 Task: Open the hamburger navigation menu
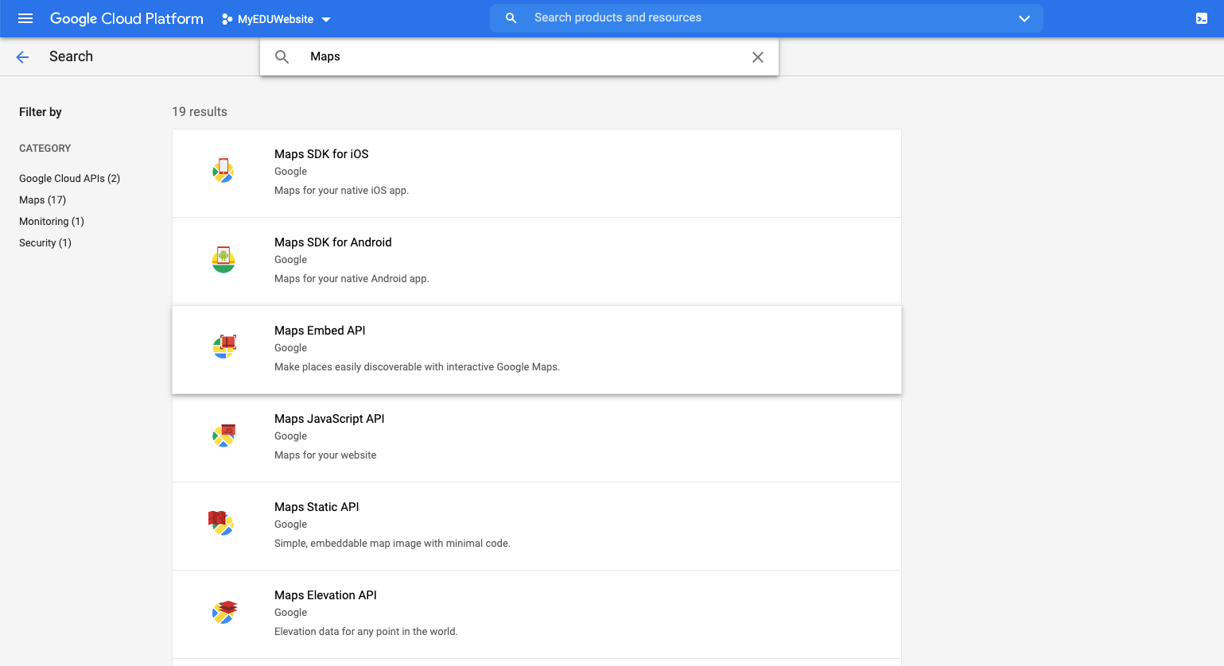[x=25, y=18]
